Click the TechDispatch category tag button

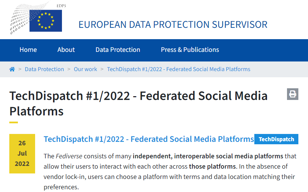click(x=276, y=139)
